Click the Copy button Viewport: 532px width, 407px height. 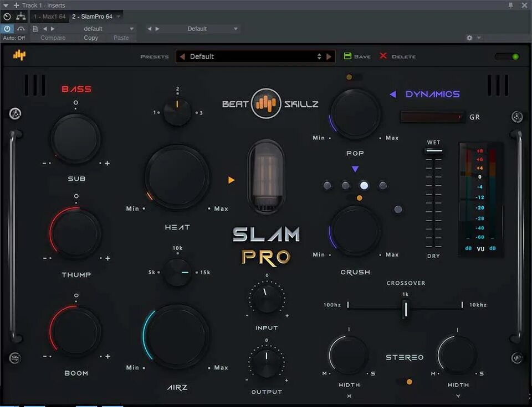[x=91, y=38]
